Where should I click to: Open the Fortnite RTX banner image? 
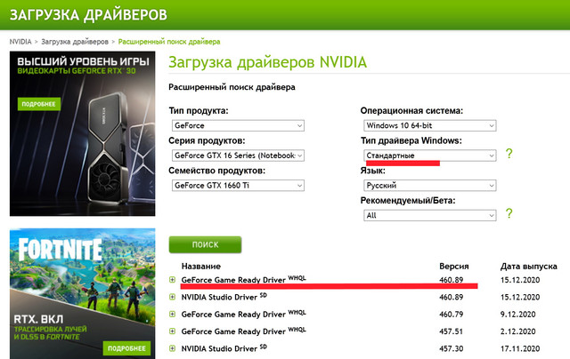pos(83,294)
